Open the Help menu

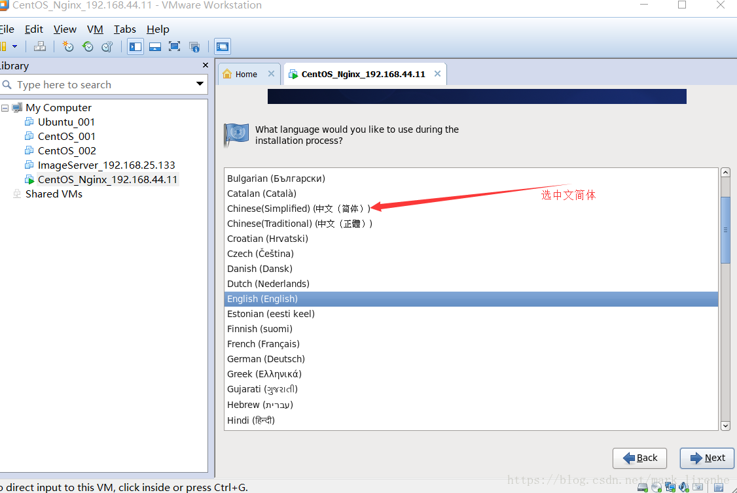pos(158,29)
